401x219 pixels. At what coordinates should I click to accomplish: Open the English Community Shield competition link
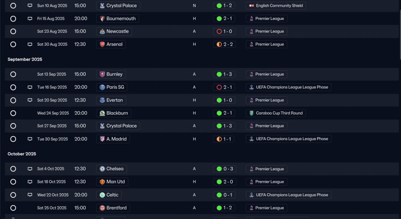coord(276,6)
